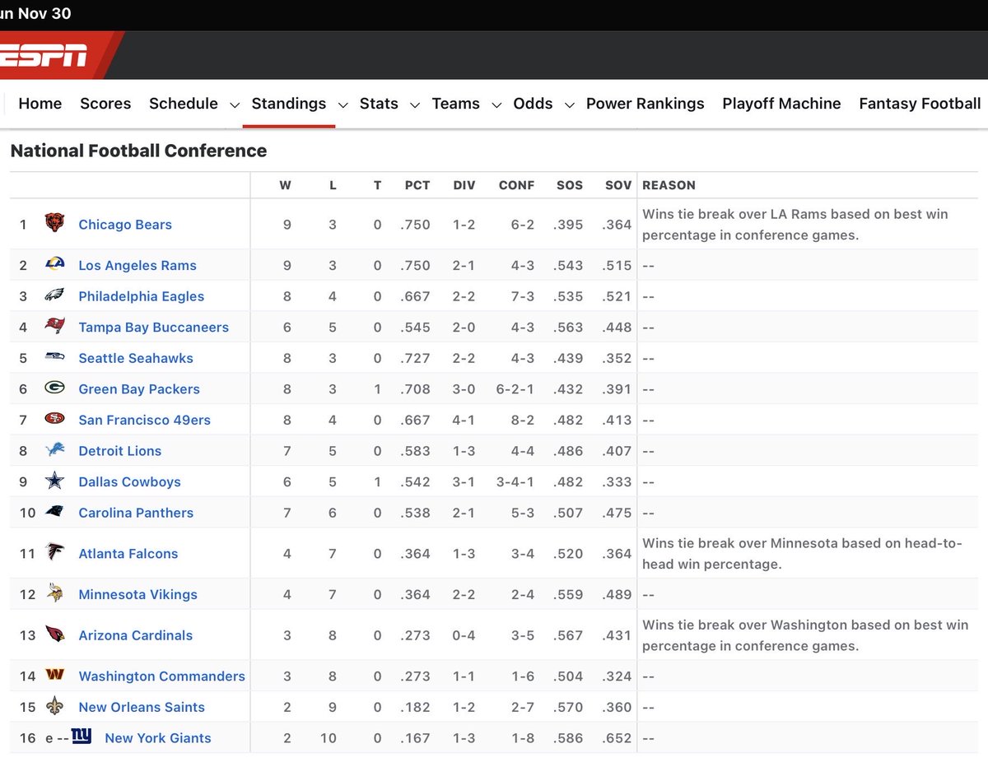Click the Washington Commanders W logo

(x=54, y=676)
